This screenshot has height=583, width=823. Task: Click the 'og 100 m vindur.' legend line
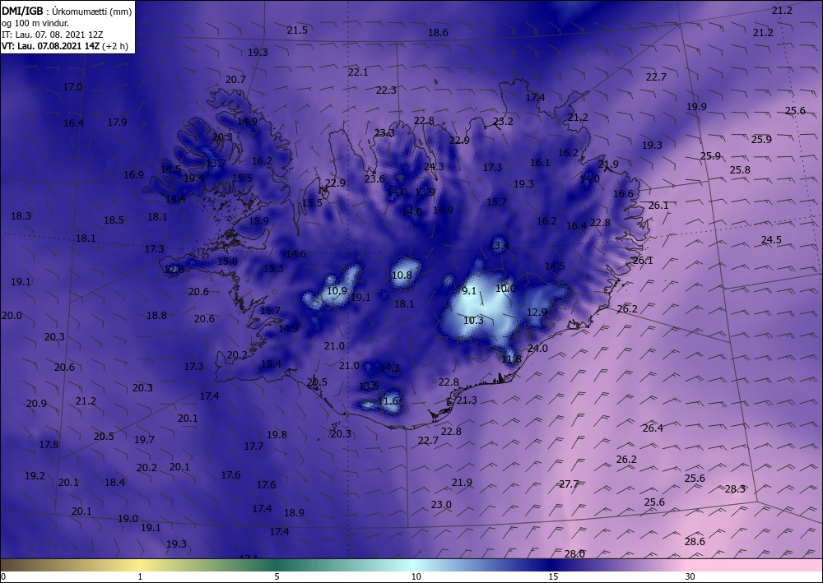coord(35,23)
